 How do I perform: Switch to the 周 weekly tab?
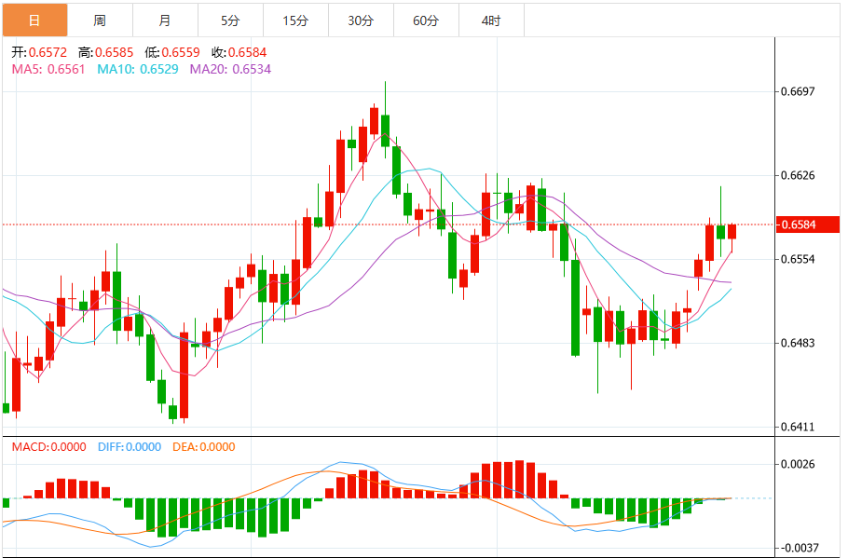point(100,20)
